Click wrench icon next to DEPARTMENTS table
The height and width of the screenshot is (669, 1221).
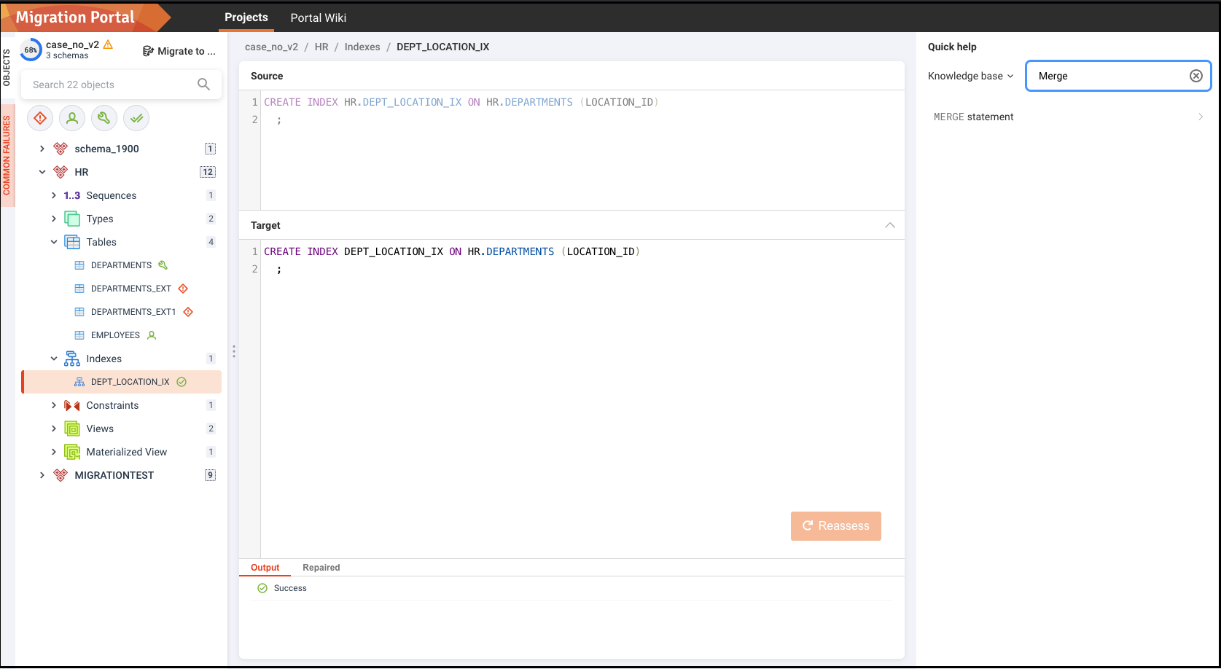pyautogui.click(x=163, y=265)
